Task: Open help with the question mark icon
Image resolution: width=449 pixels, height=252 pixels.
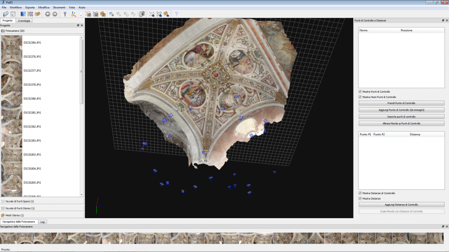Action: click(x=177, y=14)
